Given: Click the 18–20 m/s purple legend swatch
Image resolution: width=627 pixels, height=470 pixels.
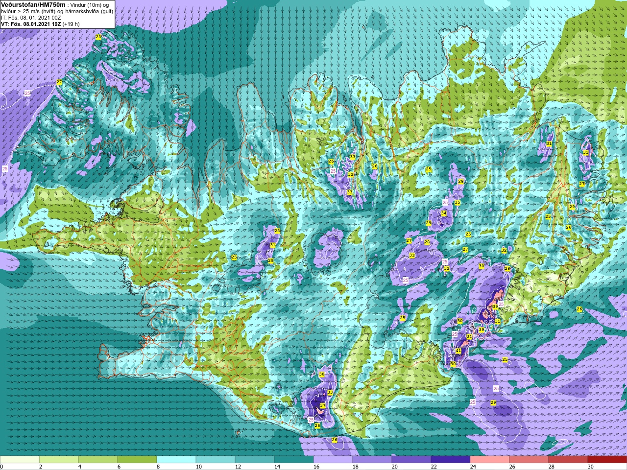Looking at the screenshot, I should pyautogui.click(x=372, y=460).
